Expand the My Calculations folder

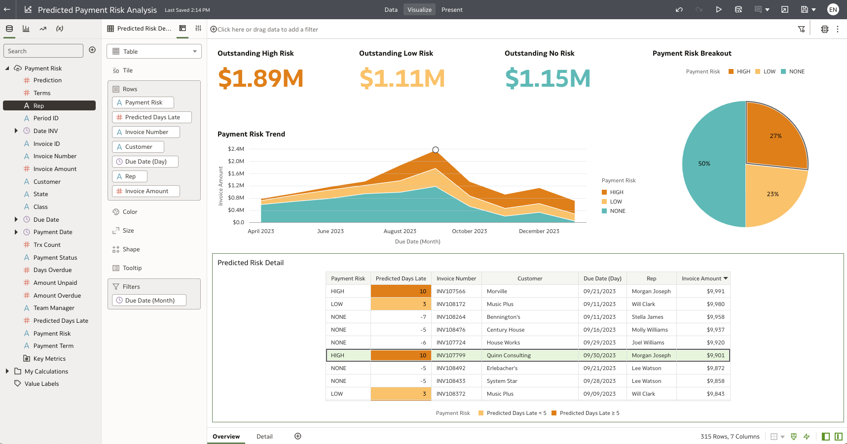pyautogui.click(x=7, y=372)
